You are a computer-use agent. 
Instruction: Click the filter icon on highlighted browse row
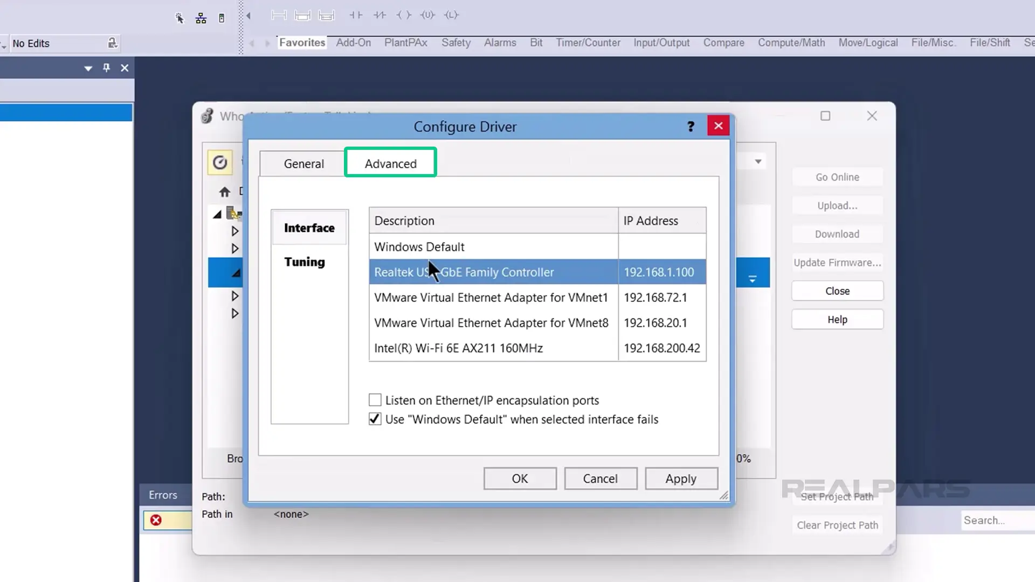tap(753, 279)
